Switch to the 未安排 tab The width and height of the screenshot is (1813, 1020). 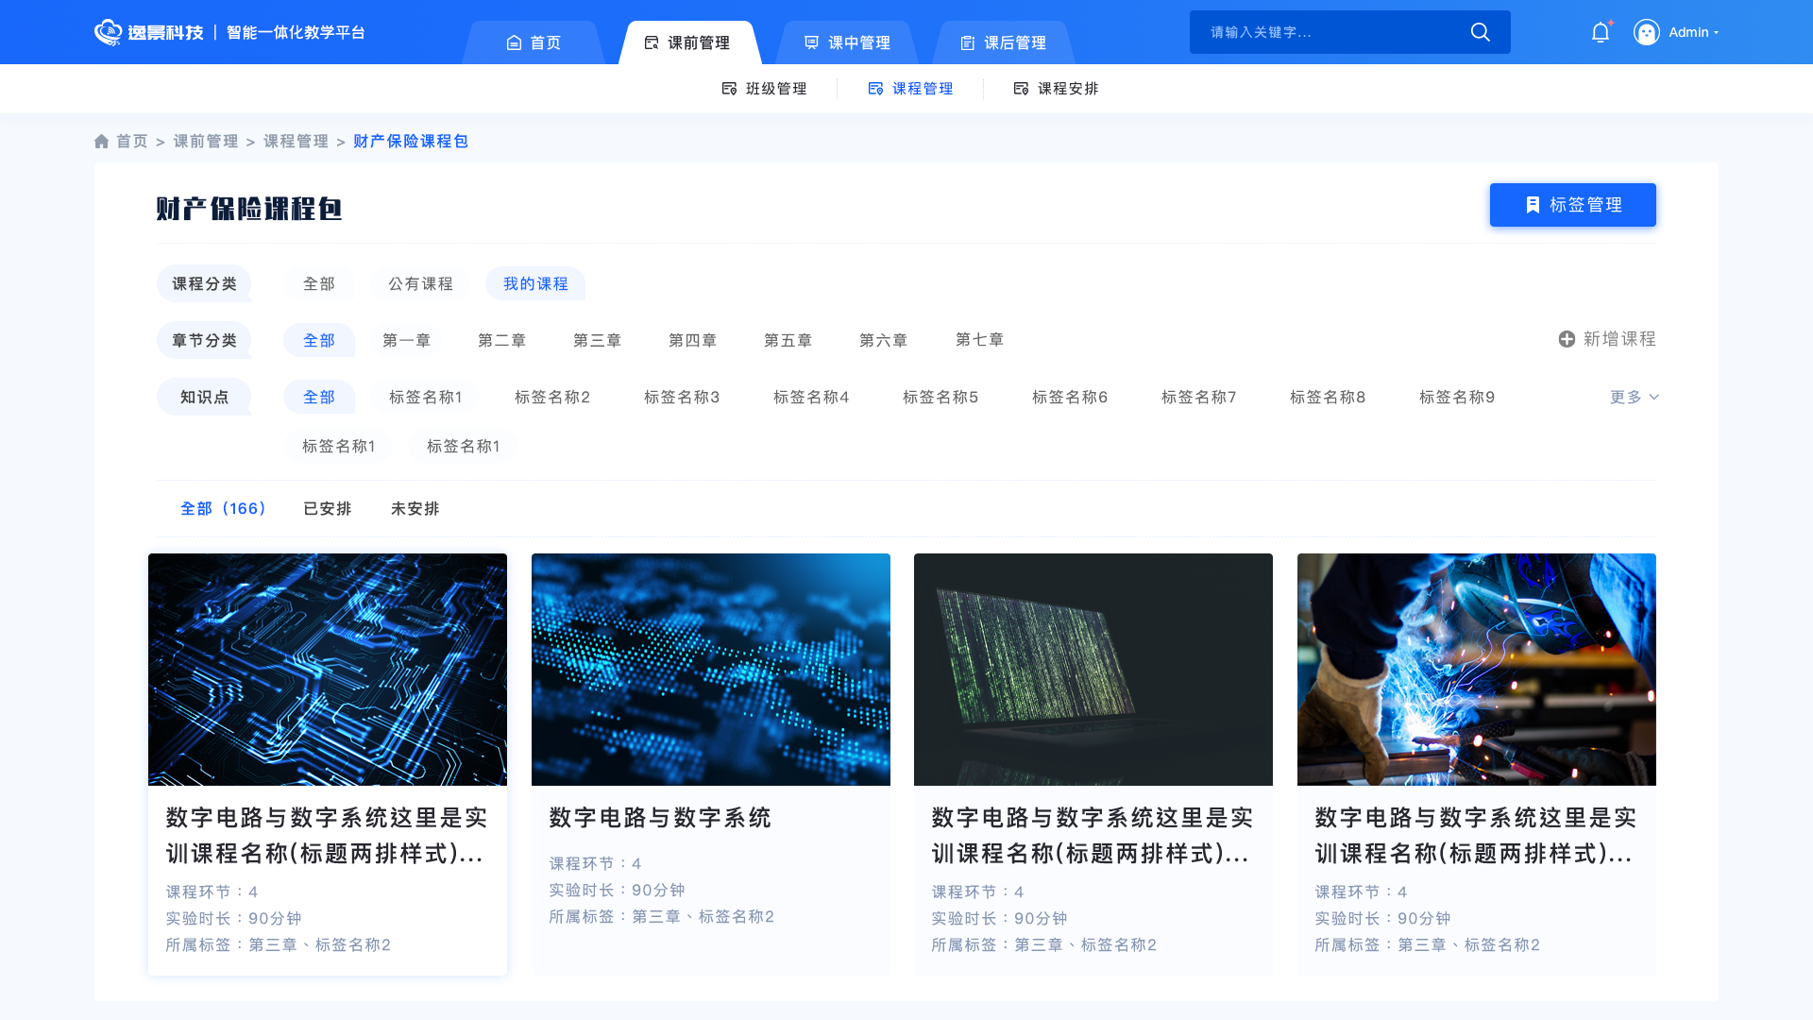(x=415, y=508)
